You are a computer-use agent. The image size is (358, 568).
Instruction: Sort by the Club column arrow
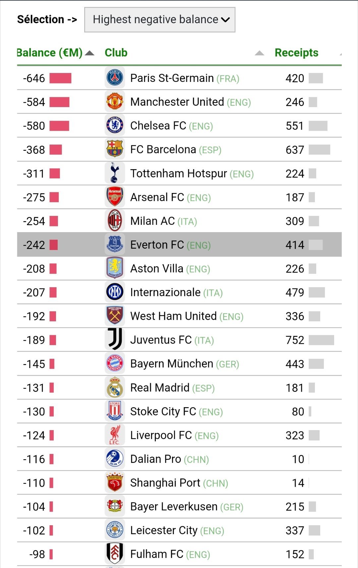coord(260,53)
